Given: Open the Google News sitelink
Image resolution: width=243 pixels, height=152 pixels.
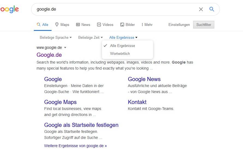Looking at the screenshot, I should [144, 79].
